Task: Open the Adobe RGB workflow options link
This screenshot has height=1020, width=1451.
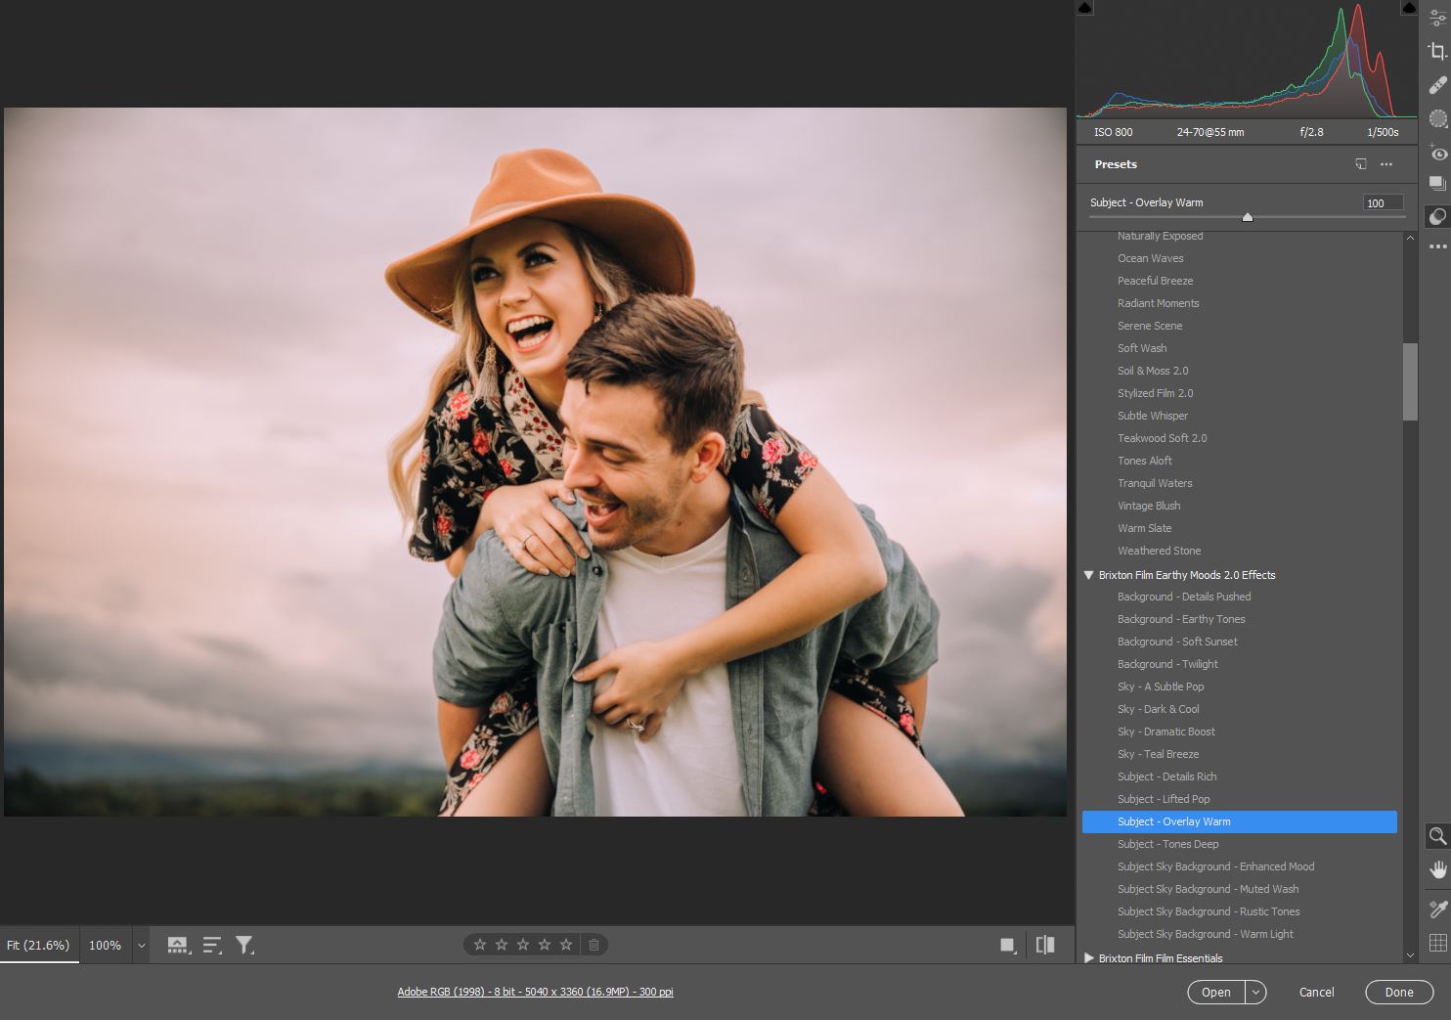Action: (535, 992)
